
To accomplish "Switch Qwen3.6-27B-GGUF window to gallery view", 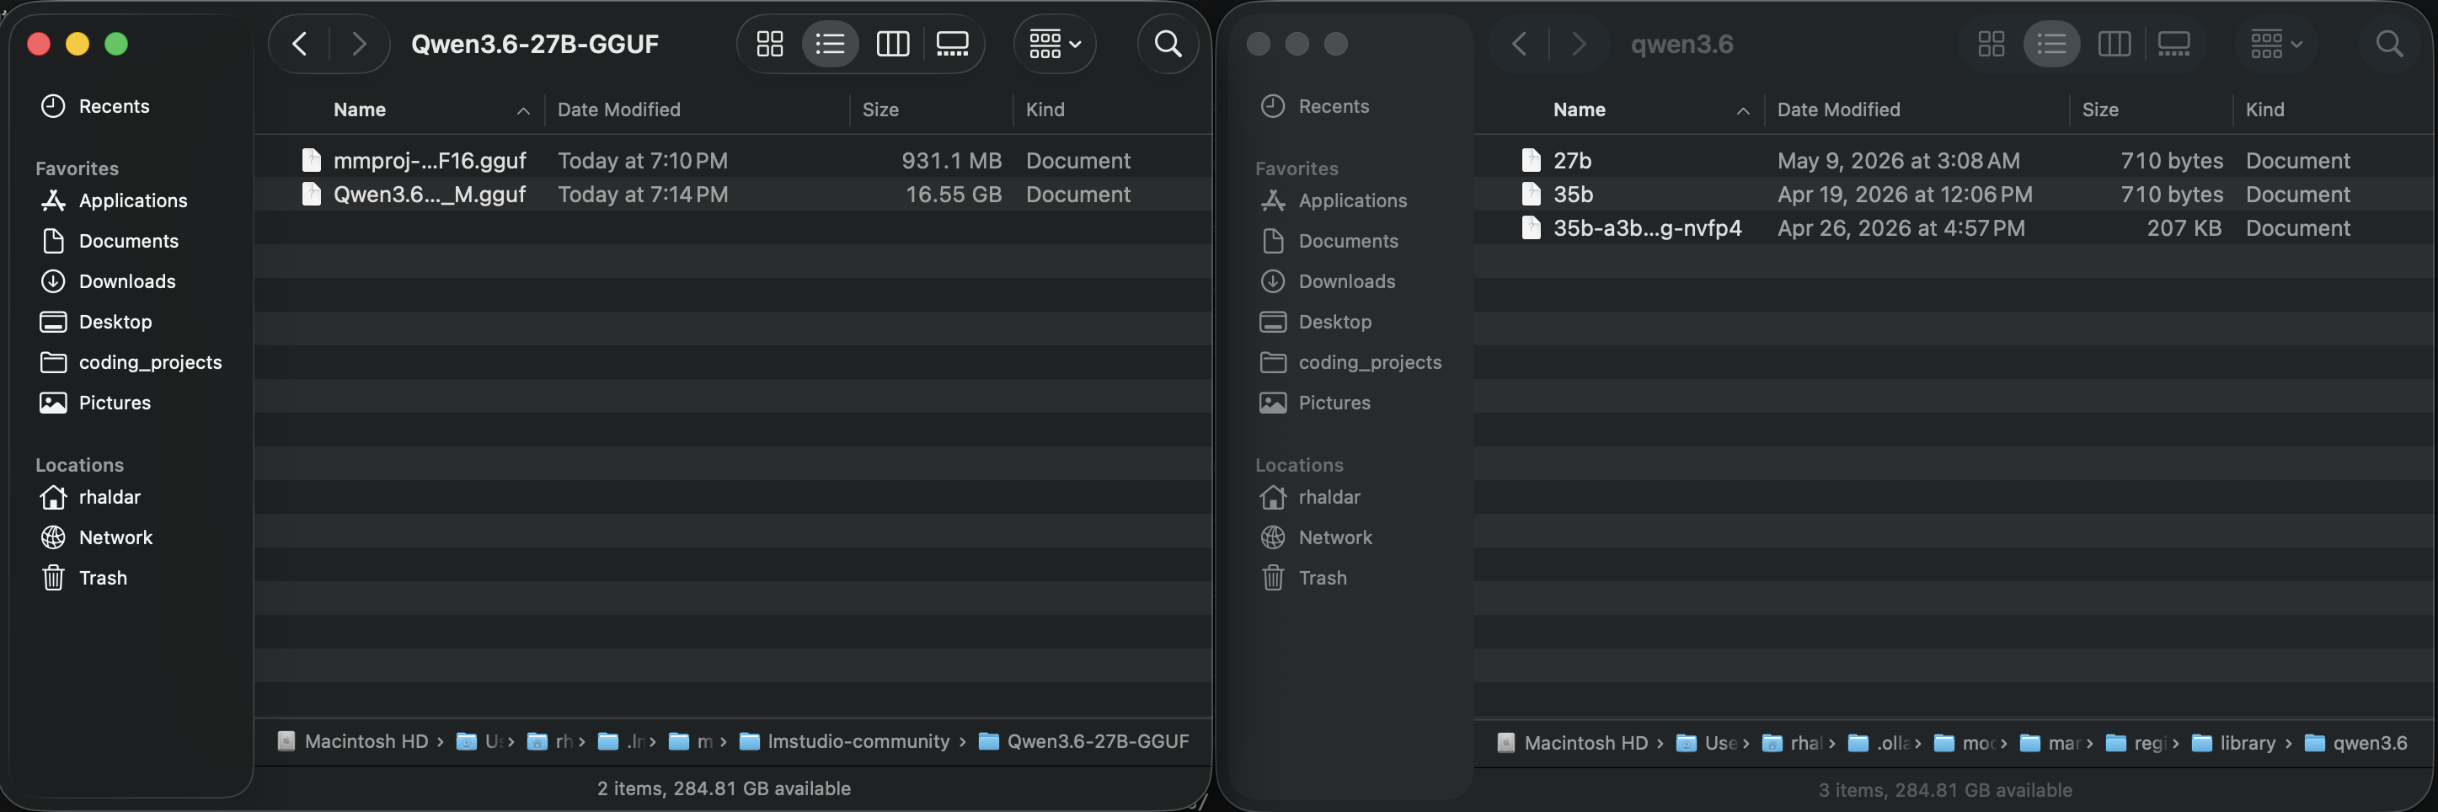I will pos(952,44).
